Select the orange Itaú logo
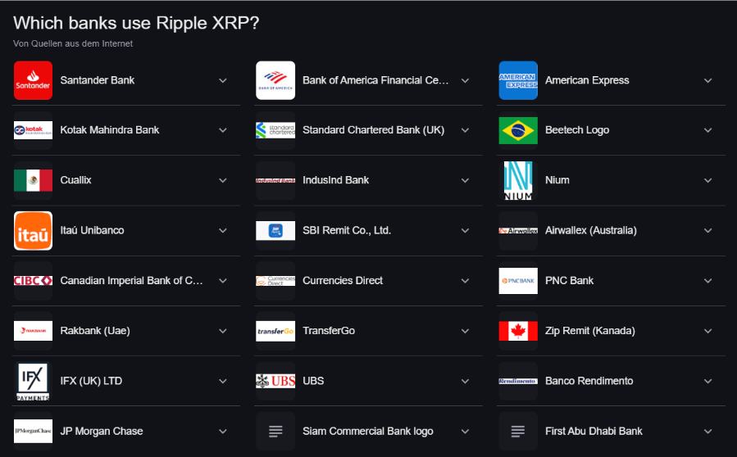 (x=33, y=231)
